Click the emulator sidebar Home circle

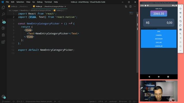(180, 42)
